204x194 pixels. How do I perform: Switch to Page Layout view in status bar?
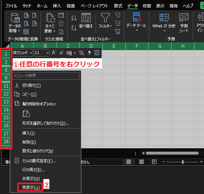(141, 162)
